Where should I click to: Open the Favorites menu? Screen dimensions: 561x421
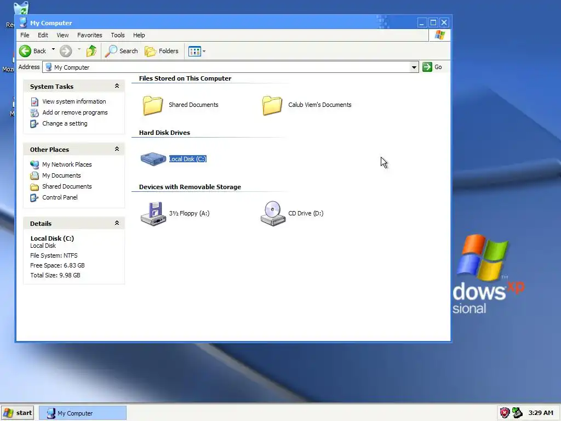coord(90,35)
